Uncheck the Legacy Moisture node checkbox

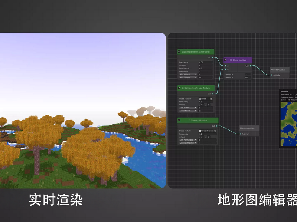point(179,120)
